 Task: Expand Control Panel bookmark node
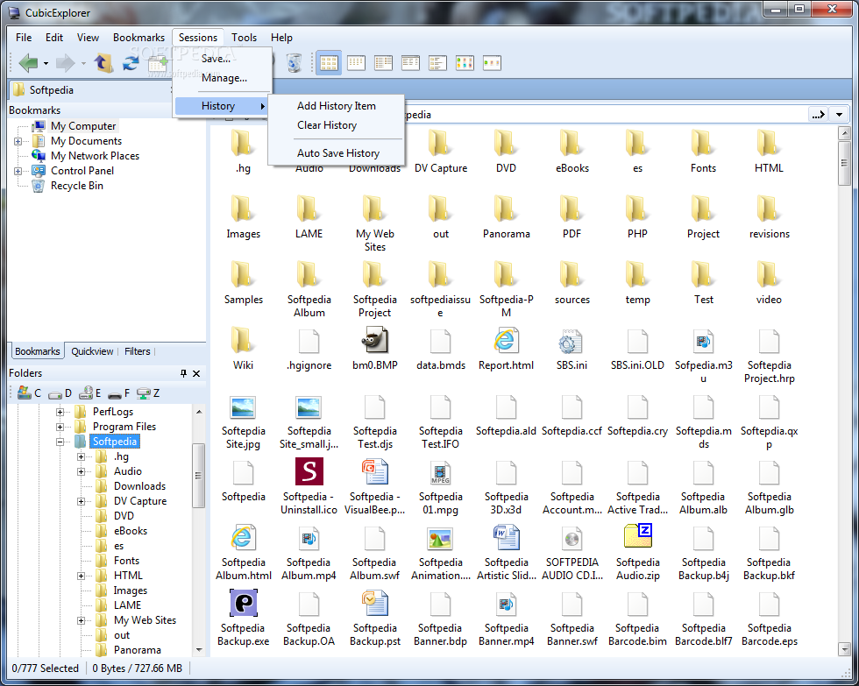[x=18, y=171]
